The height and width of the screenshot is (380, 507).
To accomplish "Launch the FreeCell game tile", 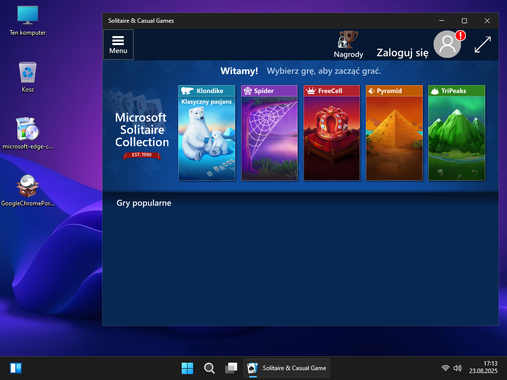I will [x=332, y=133].
